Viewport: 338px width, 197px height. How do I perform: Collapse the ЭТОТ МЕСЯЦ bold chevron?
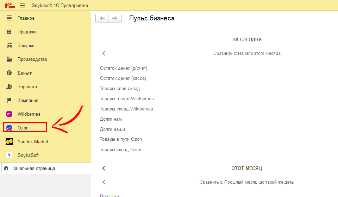[104, 168]
